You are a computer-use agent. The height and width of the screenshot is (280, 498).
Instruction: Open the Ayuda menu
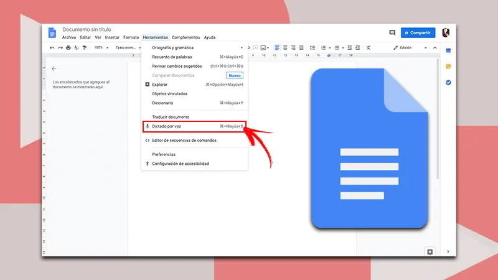(210, 37)
